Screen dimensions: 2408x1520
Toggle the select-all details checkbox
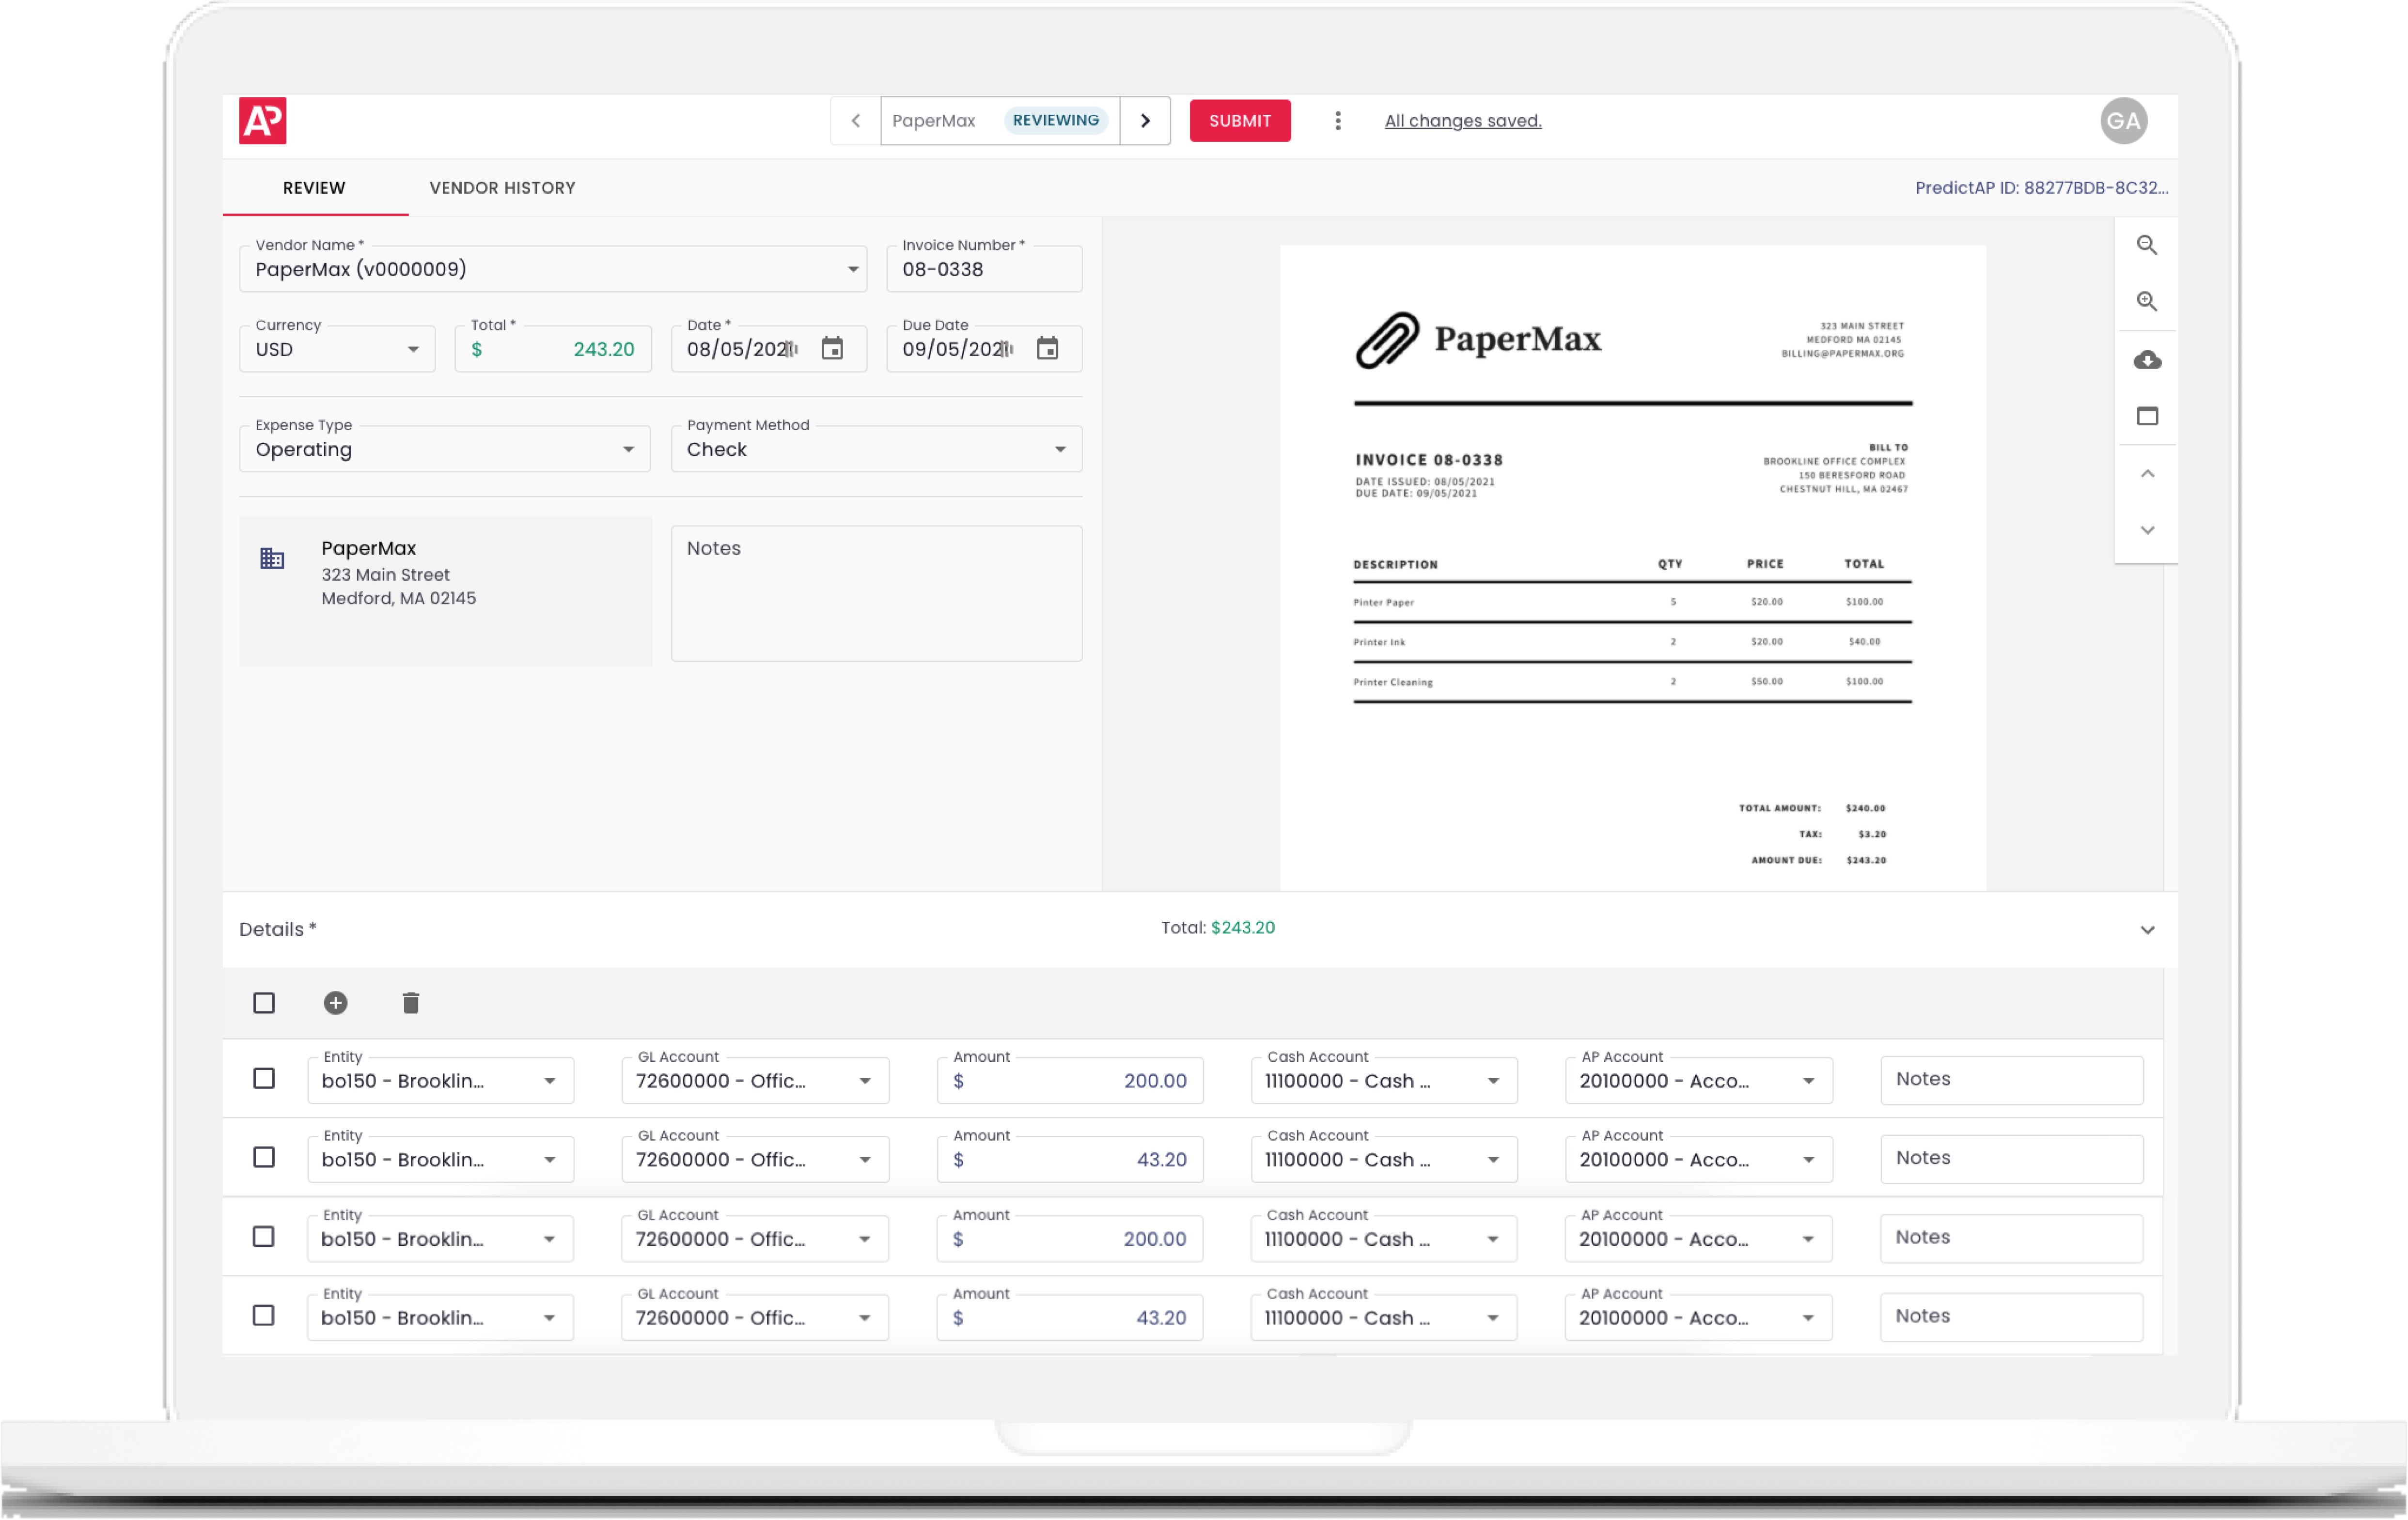click(x=264, y=1003)
